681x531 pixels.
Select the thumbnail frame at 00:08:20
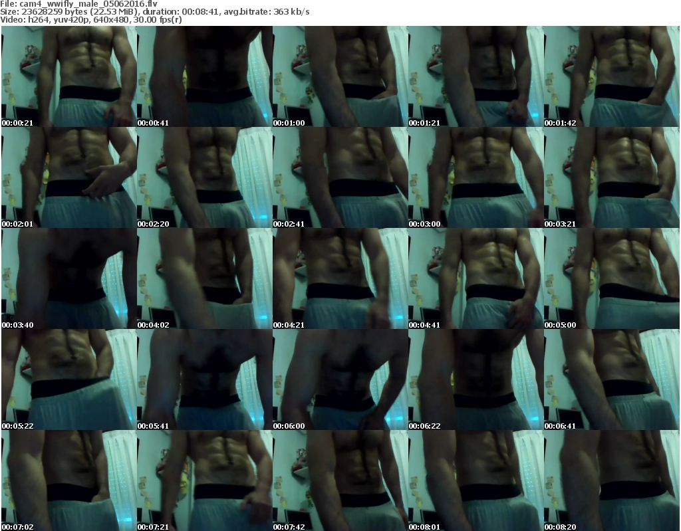(x=612, y=480)
